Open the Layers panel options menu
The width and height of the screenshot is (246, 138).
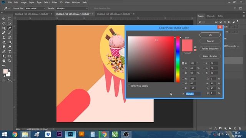(x=244, y=16)
